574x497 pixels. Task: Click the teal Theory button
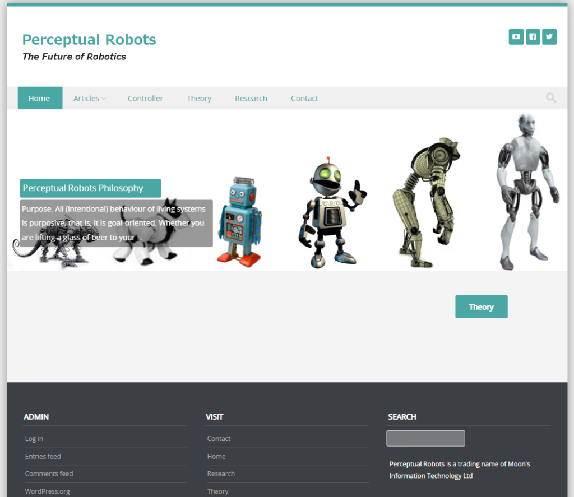point(481,307)
